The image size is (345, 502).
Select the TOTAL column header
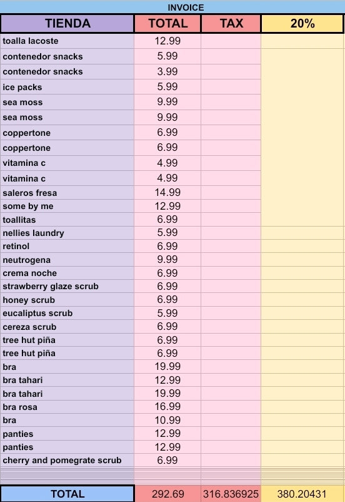point(167,23)
